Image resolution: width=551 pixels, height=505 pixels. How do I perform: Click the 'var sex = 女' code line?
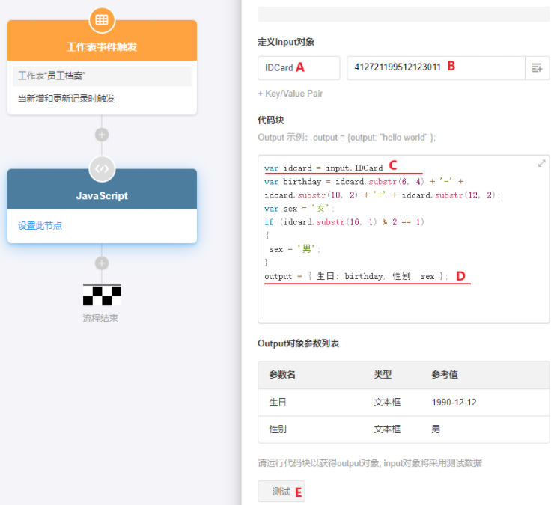299,209
